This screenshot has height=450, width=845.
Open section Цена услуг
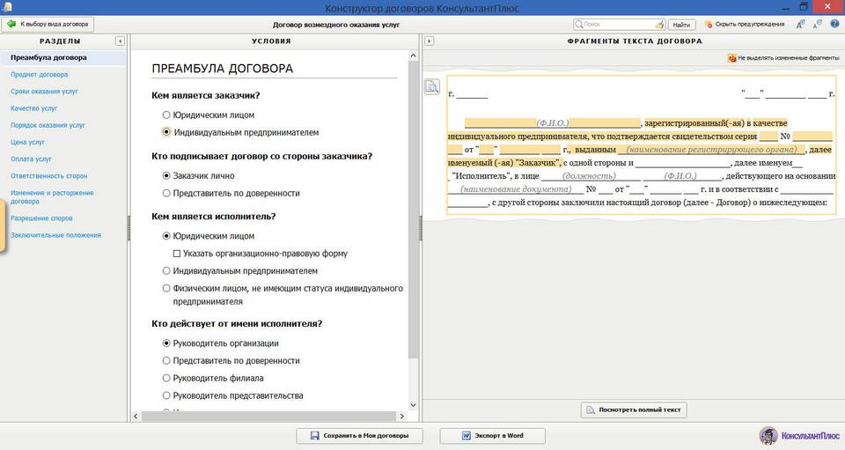27,143
